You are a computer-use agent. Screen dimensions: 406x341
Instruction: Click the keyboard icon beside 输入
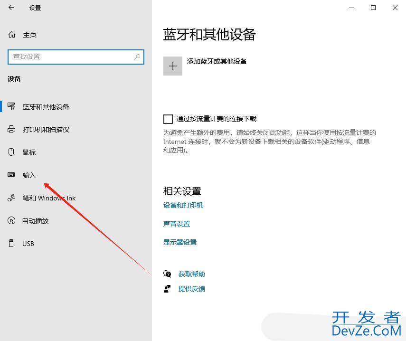click(x=12, y=175)
